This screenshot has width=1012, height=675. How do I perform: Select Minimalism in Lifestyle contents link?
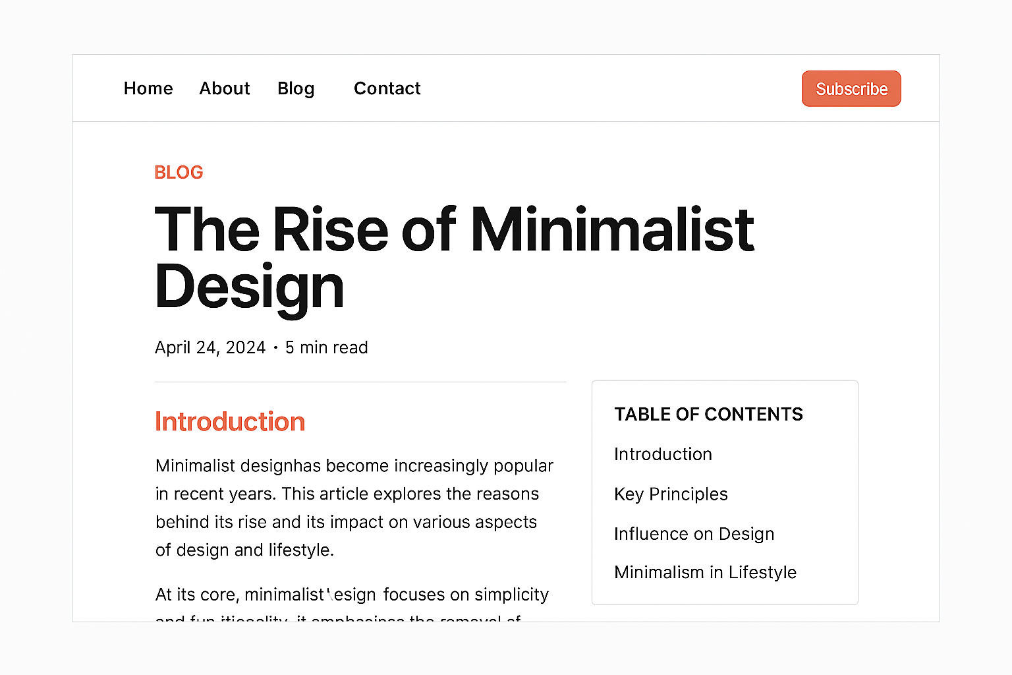coord(705,572)
